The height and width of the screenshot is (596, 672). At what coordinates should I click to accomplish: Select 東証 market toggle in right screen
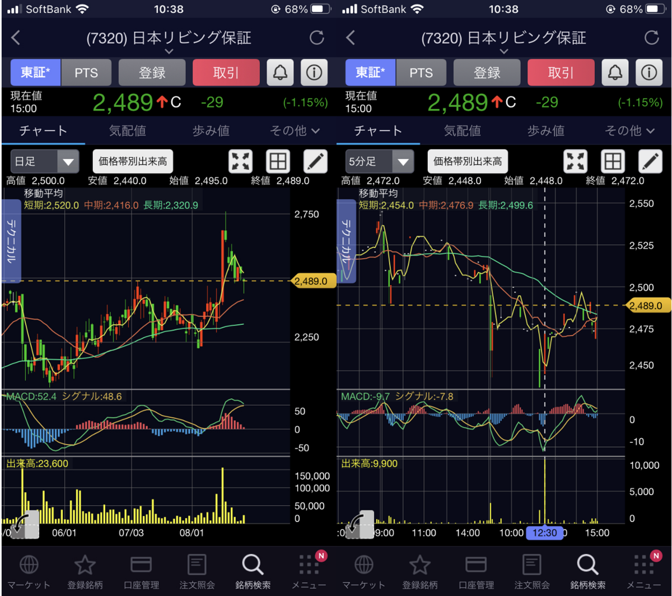[x=370, y=72]
